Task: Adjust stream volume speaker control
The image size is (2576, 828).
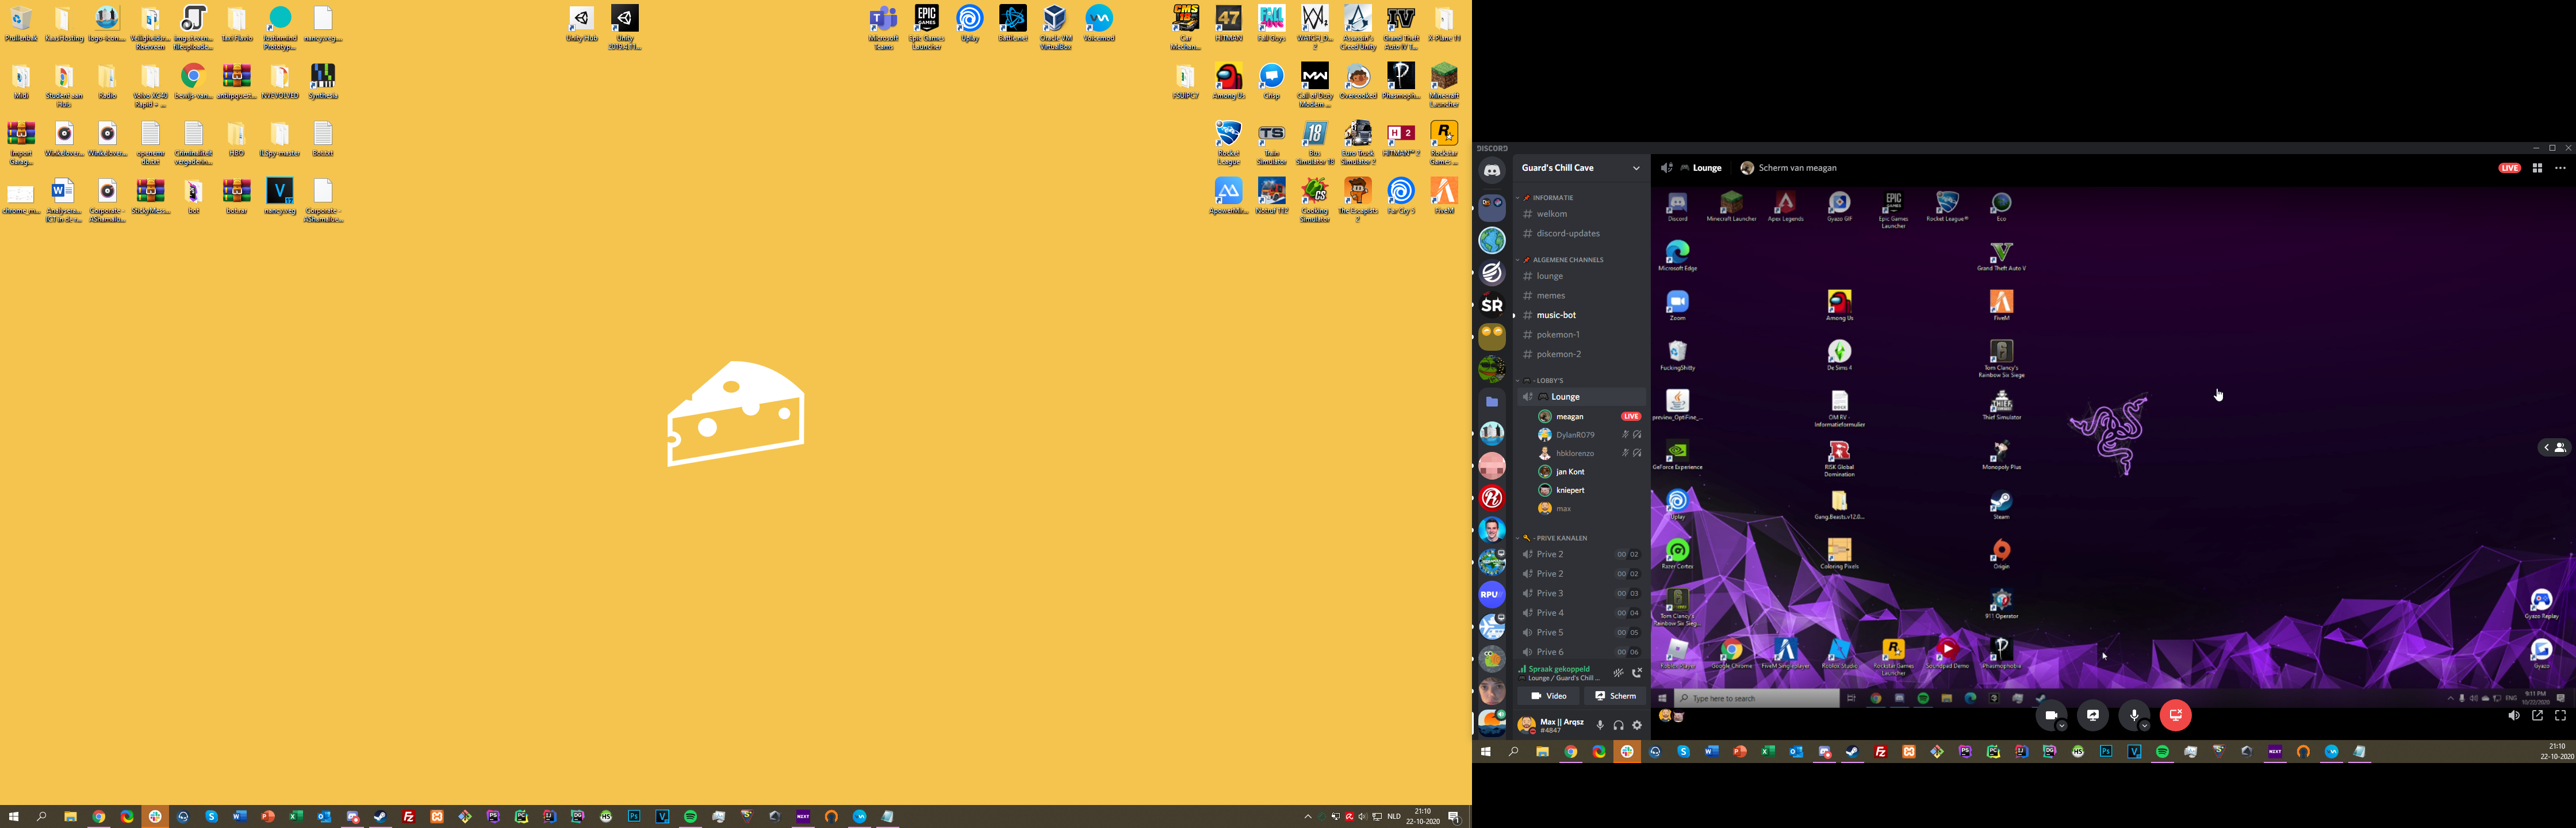Action: coord(2513,716)
